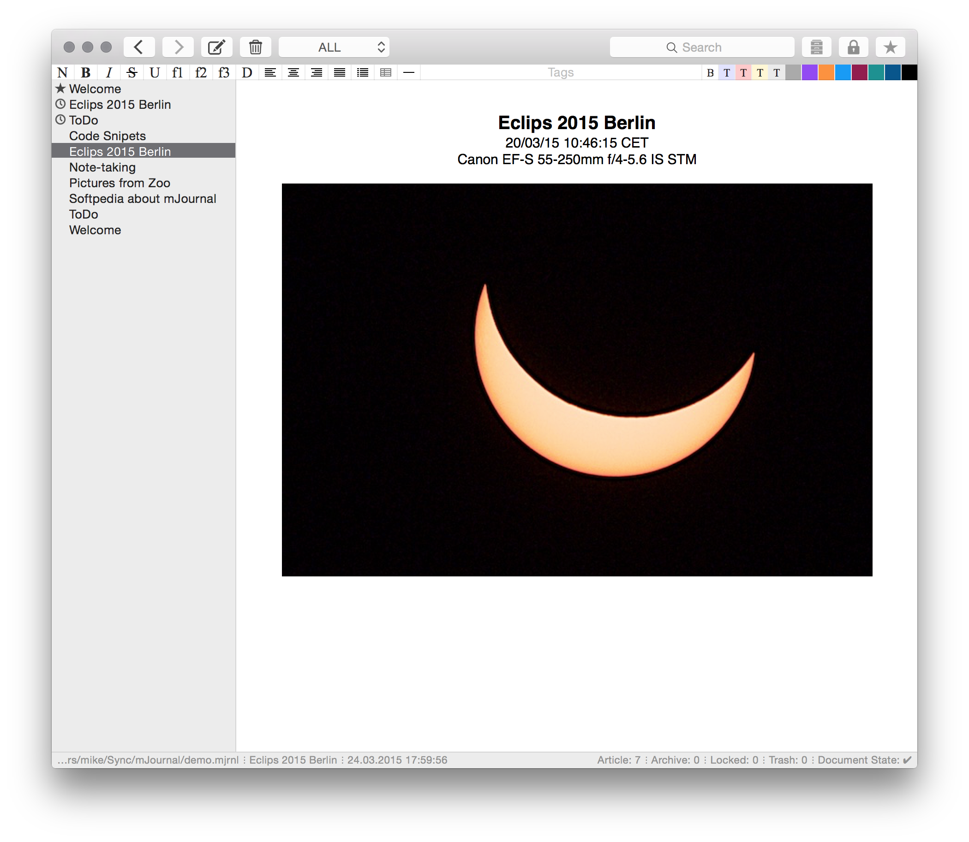Open the starred Welcome entry
Viewport: 969px width, 842px height.
pyautogui.click(x=95, y=89)
